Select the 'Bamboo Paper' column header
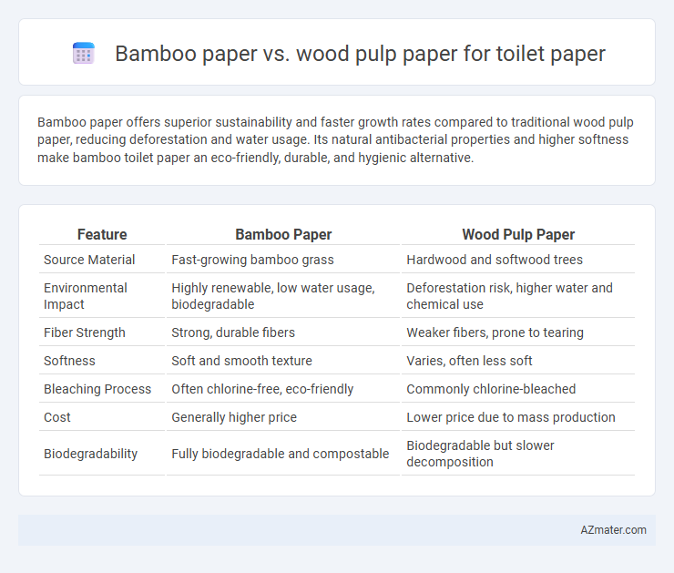Viewport: 674px width, 573px height. click(283, 234)
